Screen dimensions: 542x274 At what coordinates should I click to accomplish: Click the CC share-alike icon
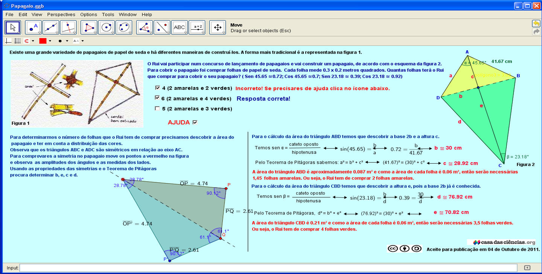tap(417, 248)
